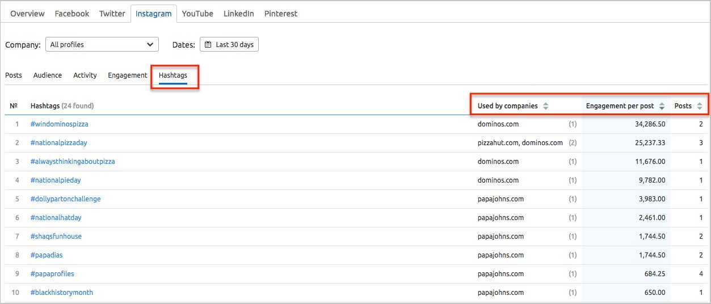Switch to the Audience sub-tab

[x=48, y=75]
